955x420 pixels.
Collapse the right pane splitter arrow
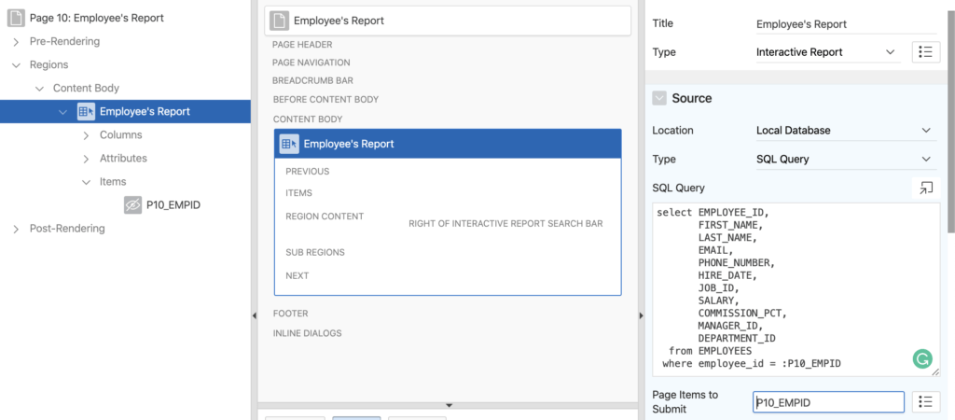coord(642,315)
